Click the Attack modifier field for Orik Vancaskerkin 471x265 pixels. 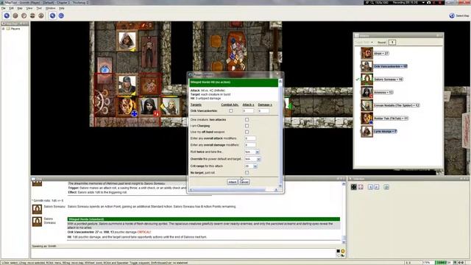[248, 111]
